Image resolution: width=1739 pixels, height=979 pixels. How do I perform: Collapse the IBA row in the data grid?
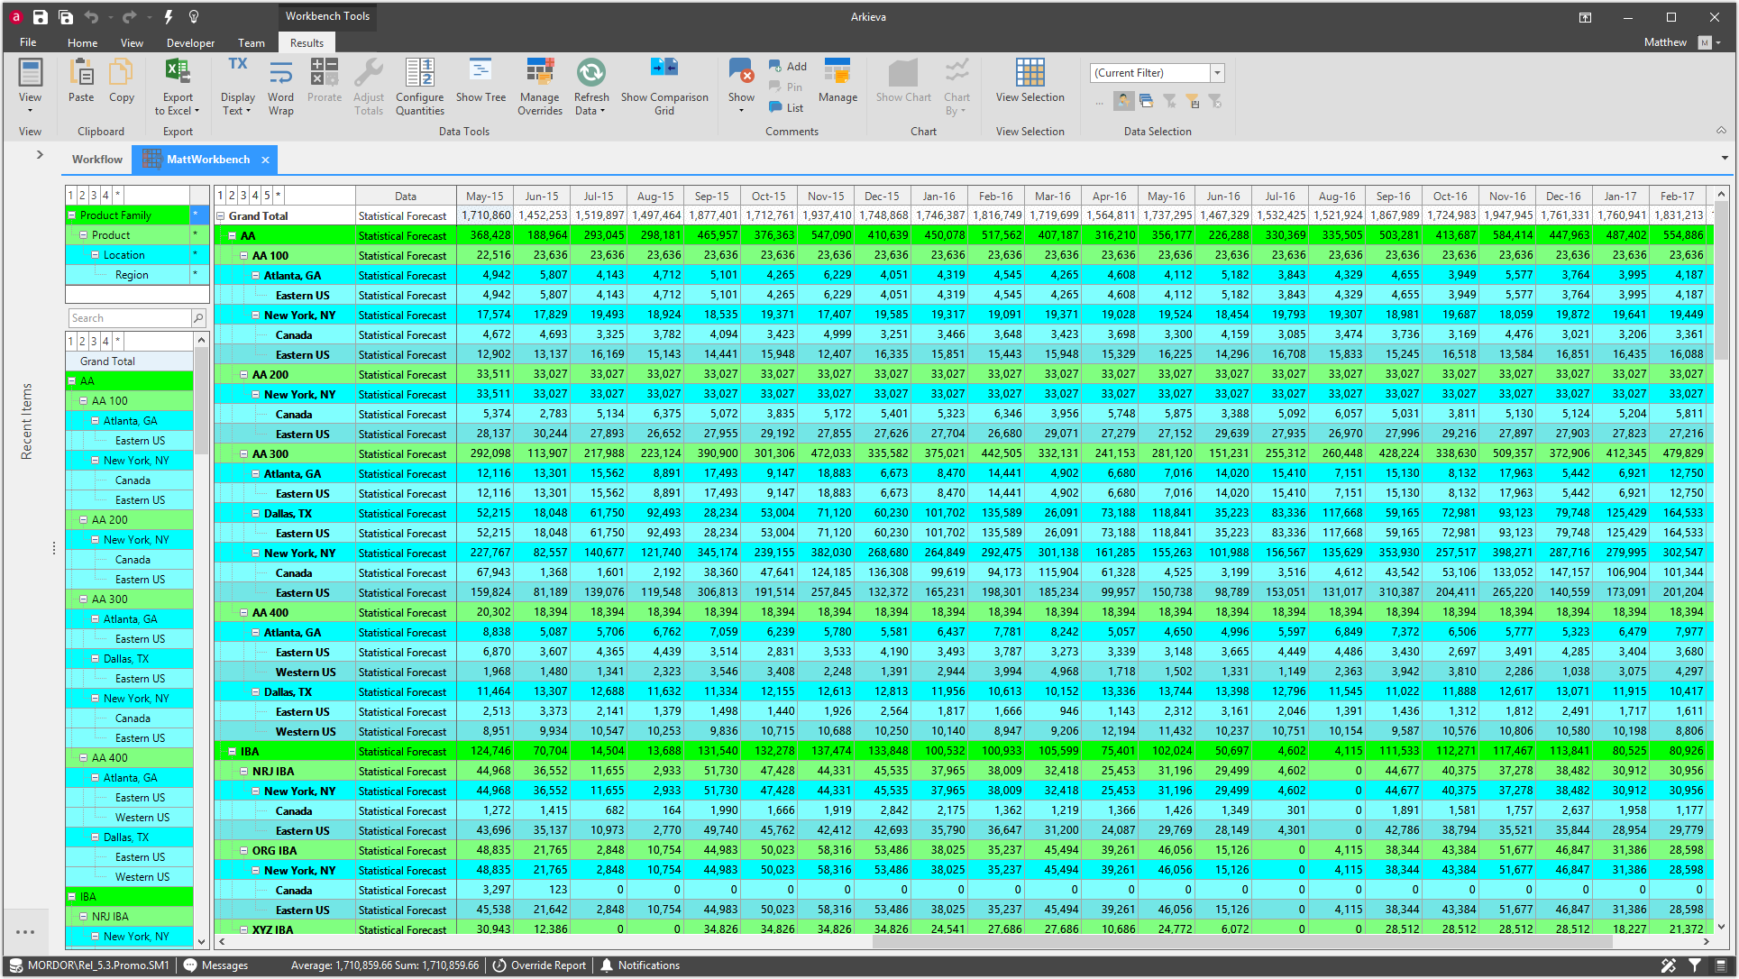point(232,751)
